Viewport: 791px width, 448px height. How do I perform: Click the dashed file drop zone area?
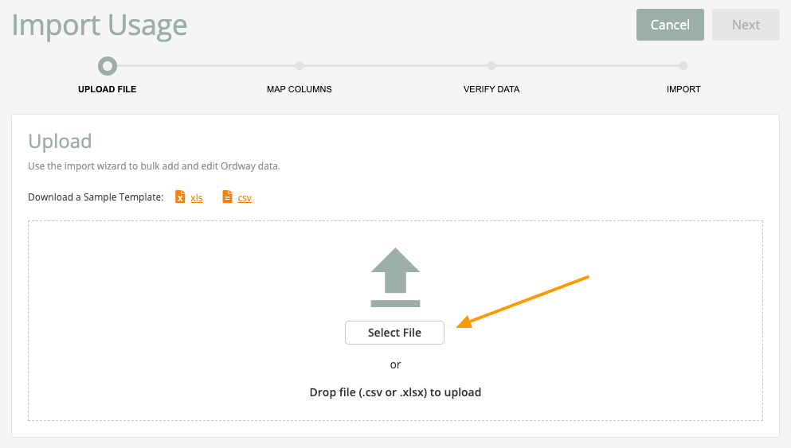pyautogui.click(x=395, y=321)
